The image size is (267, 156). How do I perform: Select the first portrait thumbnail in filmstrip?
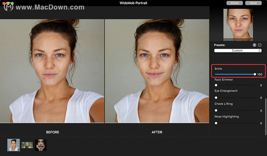[13, 145]
